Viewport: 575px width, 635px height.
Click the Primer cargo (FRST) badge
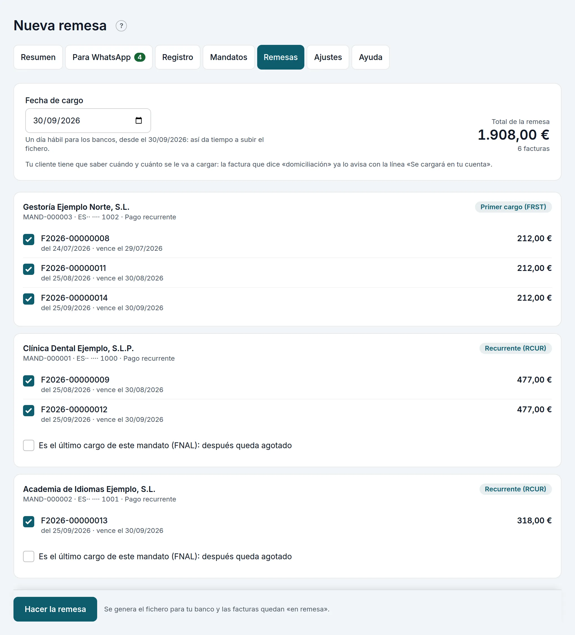click(x=513, y=207)
